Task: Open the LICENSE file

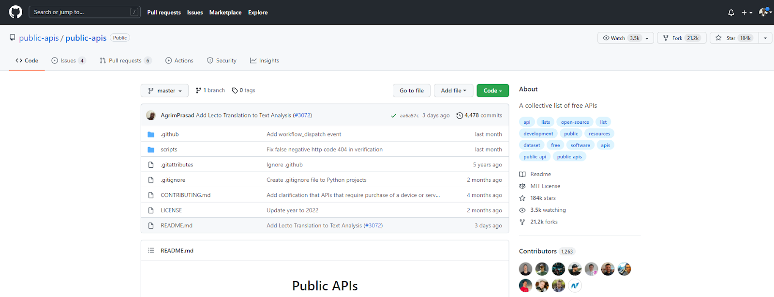Action: (x=171, y=210)
